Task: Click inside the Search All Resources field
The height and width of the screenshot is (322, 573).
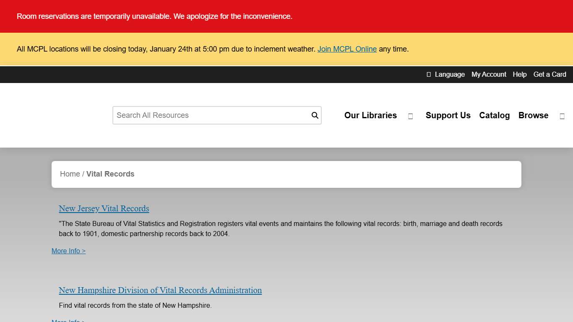Action: [201, 115]
